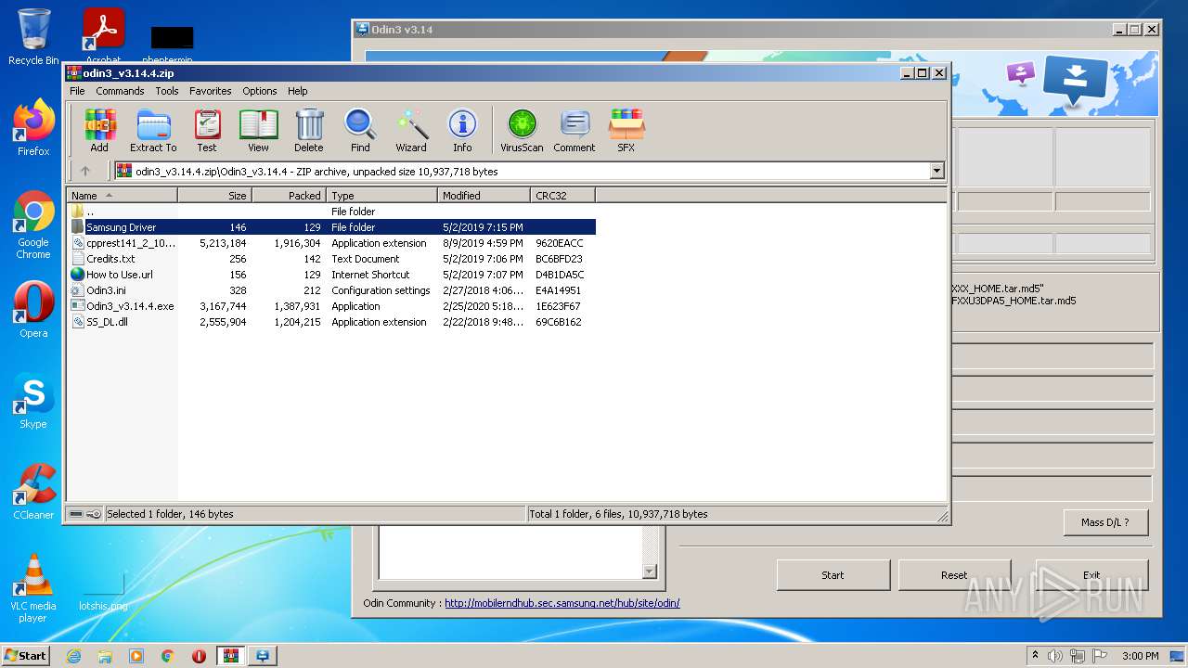Screen dimensions: 1188x668
Task: Click the Find magnifier icon
Action: 360,130
